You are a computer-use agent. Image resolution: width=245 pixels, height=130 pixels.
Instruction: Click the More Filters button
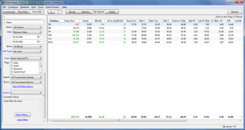(x=22, y=115)
